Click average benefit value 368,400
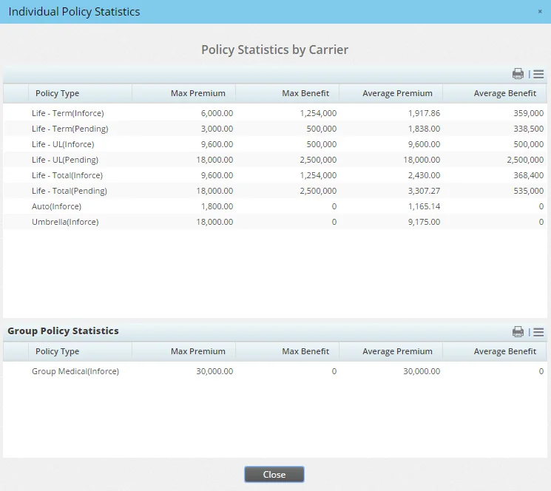Screen dimensions: 551x491 click(529, 175)
